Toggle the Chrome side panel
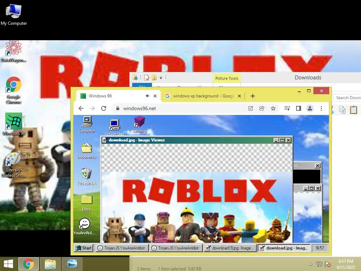Screen dimensions: 361x271 pyautogui.click(x=298, y=108)
